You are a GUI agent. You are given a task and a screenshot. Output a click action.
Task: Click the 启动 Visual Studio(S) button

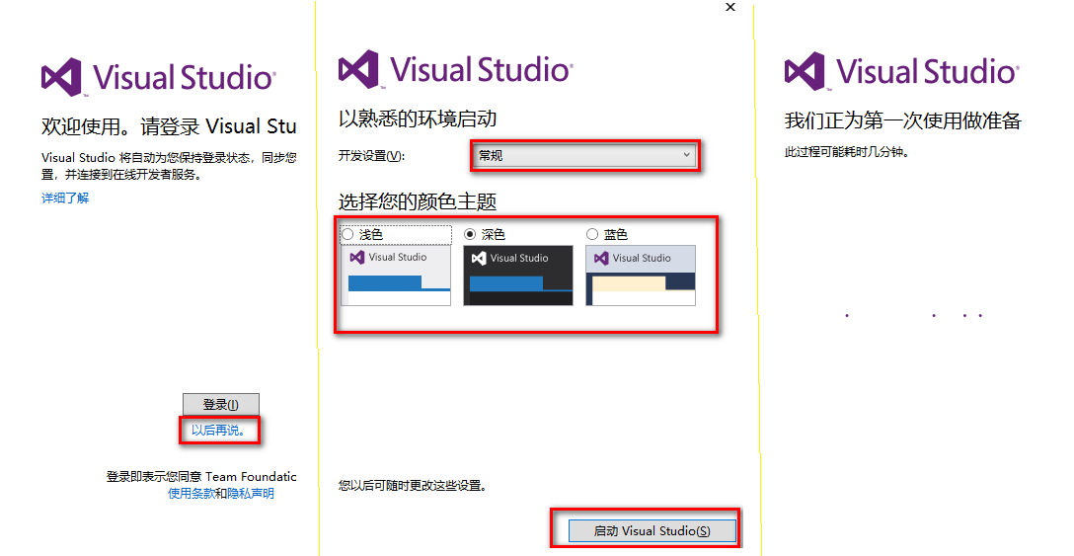tap(652, 530)
